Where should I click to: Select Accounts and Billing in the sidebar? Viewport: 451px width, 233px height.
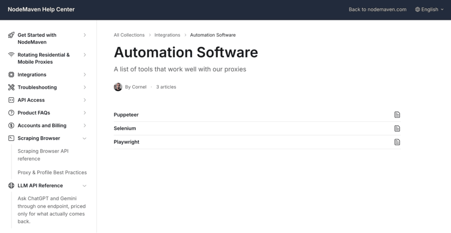(x=42, y=125)
